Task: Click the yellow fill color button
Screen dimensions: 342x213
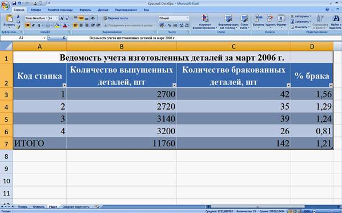Action: click(x=57, y=26)
